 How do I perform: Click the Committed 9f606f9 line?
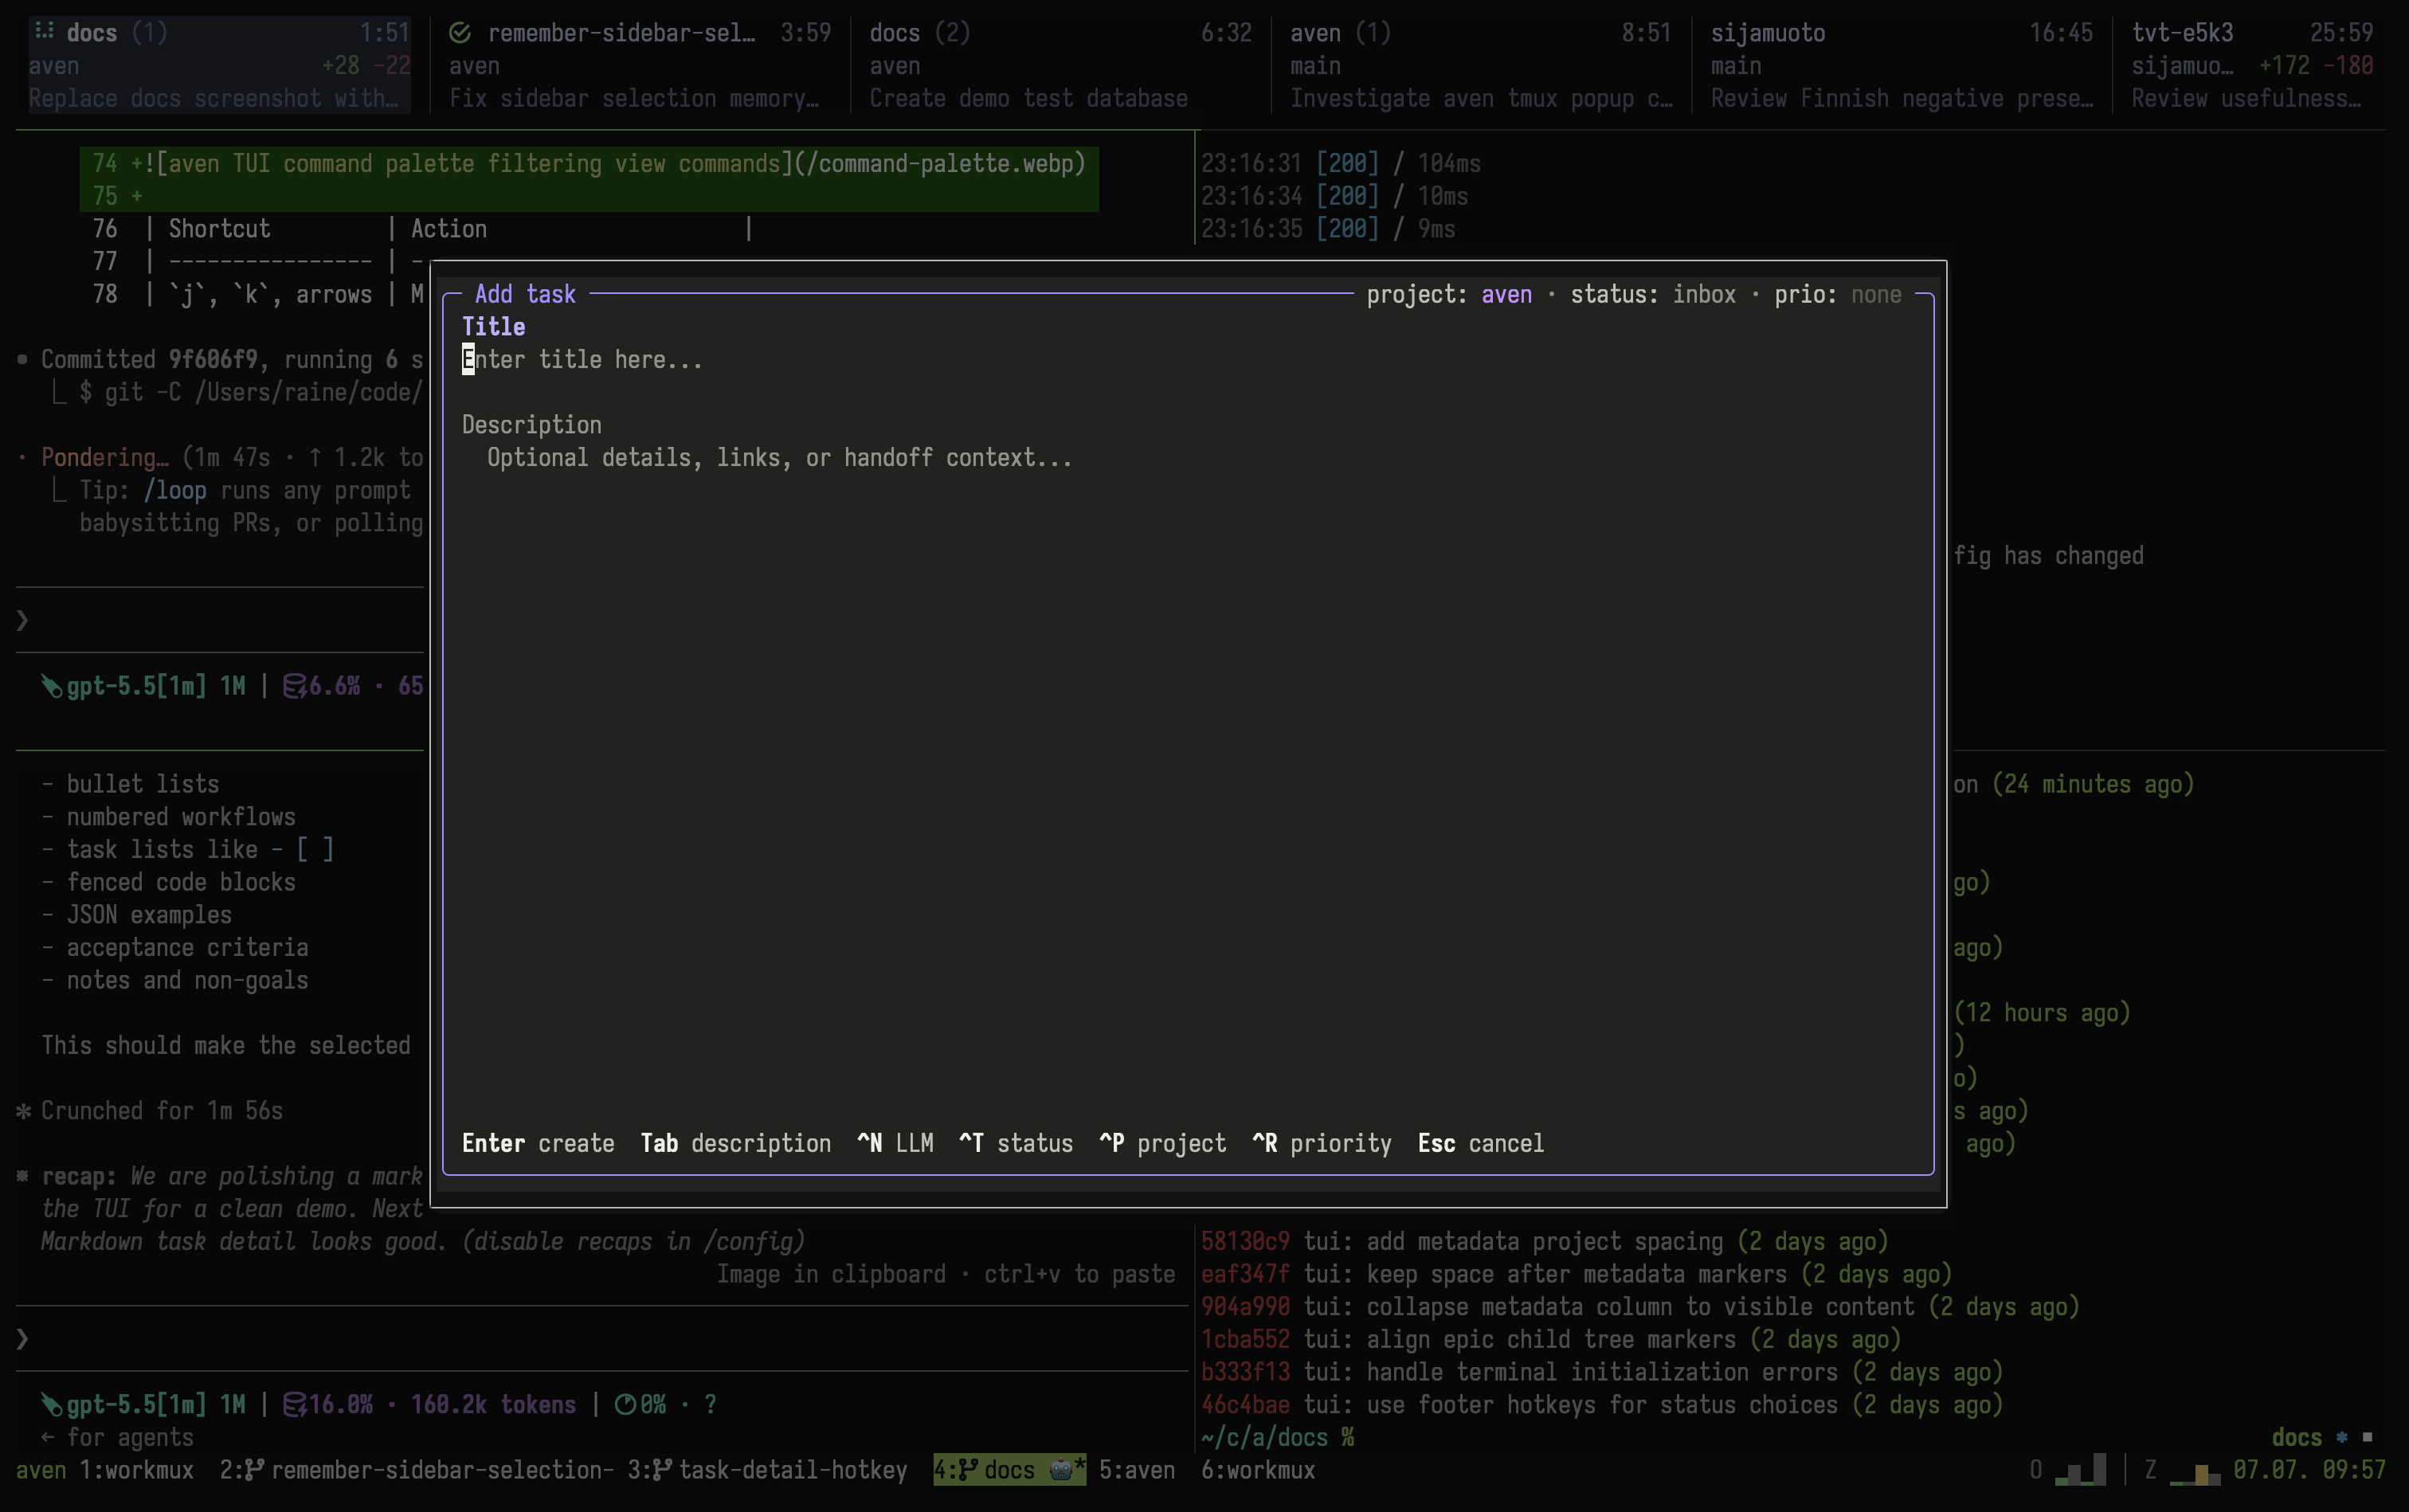point(220,360)
